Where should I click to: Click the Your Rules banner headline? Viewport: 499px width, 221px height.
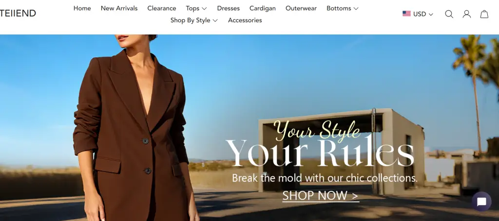click(320, 153)
